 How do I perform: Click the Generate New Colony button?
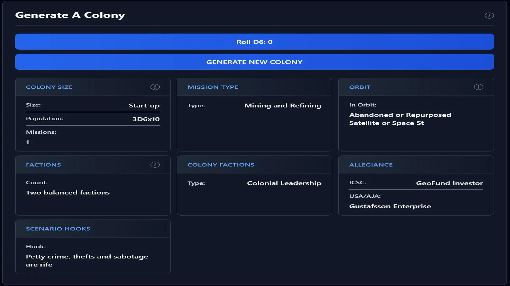click(254, 62)
